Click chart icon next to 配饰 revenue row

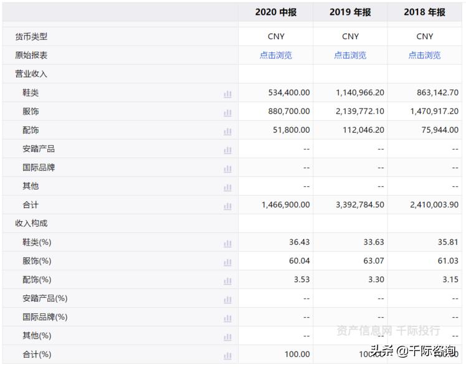pyautogui.click(x=227, y=131)
